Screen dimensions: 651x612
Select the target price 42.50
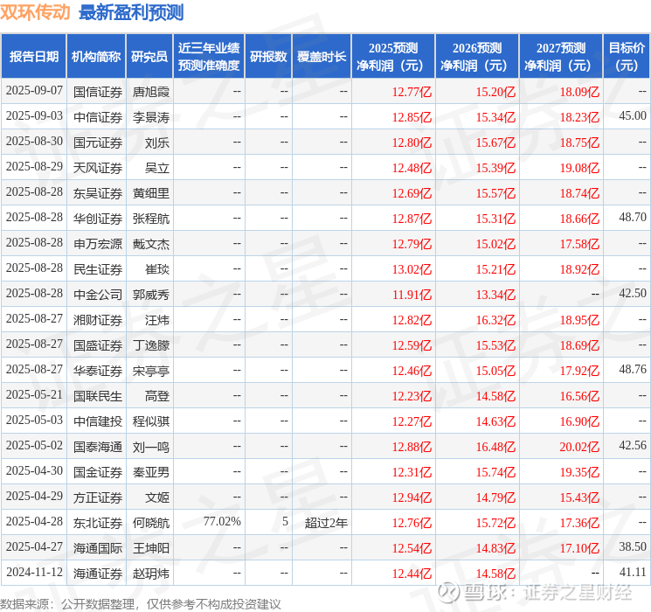pyautogui.click(x=633, y=294)
